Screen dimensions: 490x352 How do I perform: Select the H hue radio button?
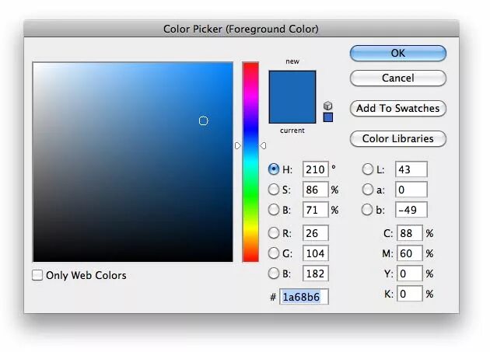tap(274, 169)
